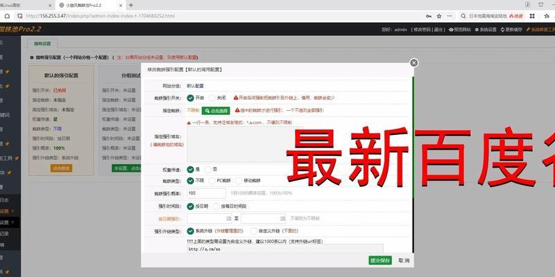
Task: Select 系统外链 link type radio
Action: click(190, 231)
